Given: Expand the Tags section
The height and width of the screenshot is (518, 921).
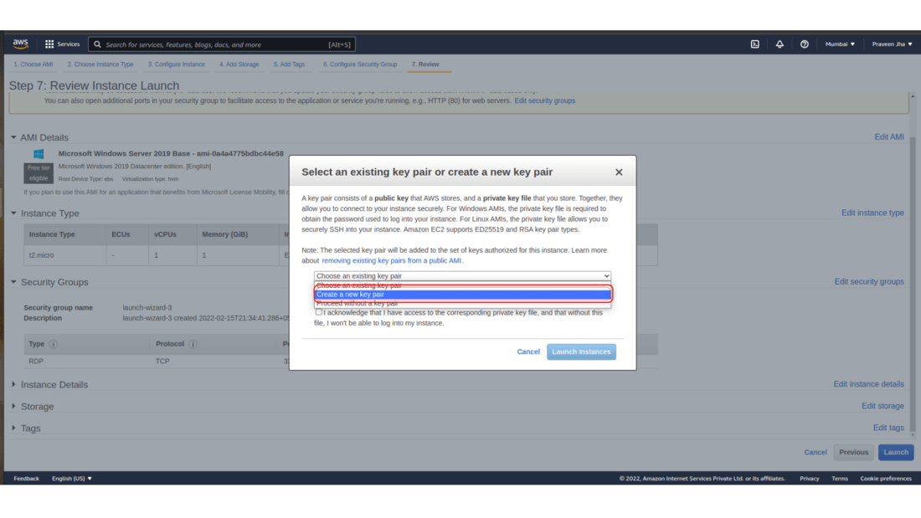Looking at the screenshot, I should coord(13,428).
